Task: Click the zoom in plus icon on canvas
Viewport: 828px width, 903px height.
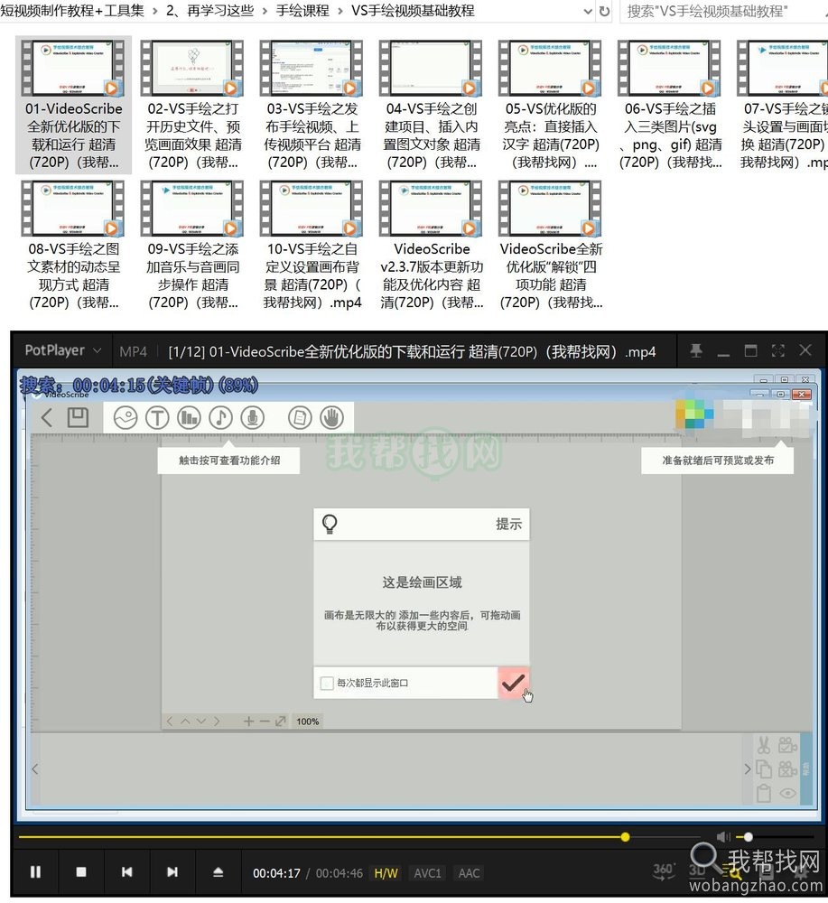Action: 248,721
